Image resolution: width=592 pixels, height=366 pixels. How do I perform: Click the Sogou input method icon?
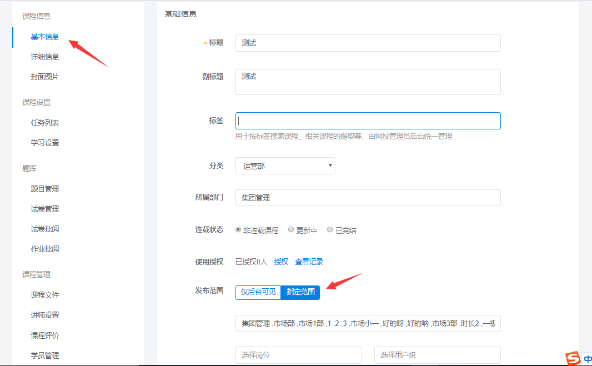[x=573, y=358]
